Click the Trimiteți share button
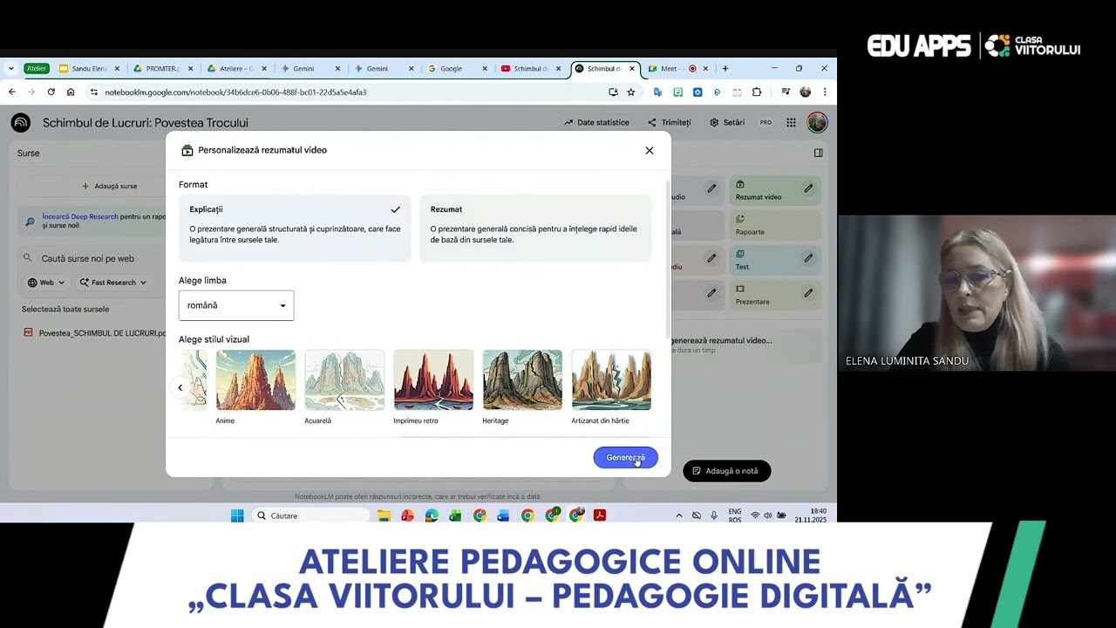 pos(669,123)
